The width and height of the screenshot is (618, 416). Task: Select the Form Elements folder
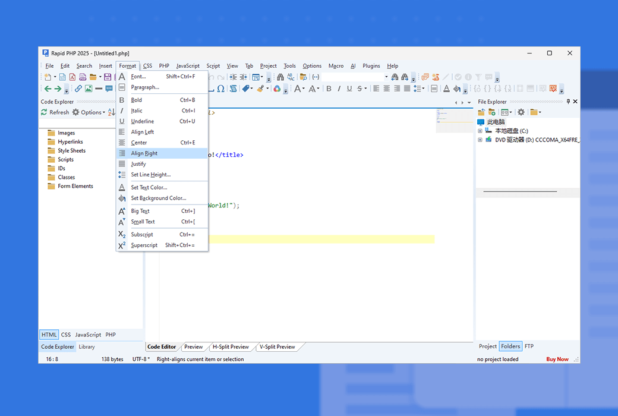coord(75,186)
